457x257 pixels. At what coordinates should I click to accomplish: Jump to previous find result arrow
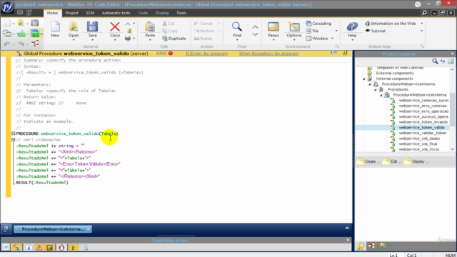[x=255, y=27]
